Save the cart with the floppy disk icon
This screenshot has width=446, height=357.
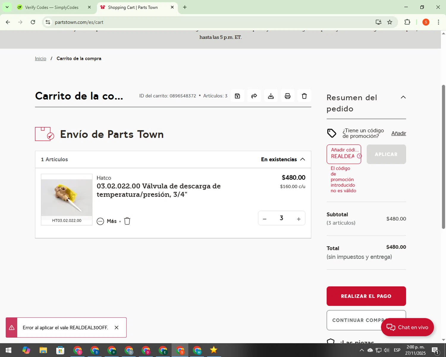point(237,96)
